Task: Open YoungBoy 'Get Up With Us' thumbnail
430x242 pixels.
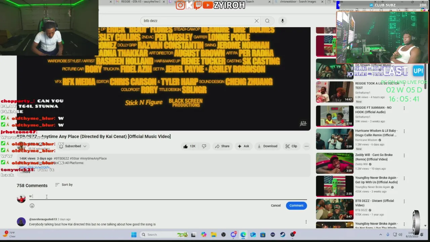Action: click(335, 186)
